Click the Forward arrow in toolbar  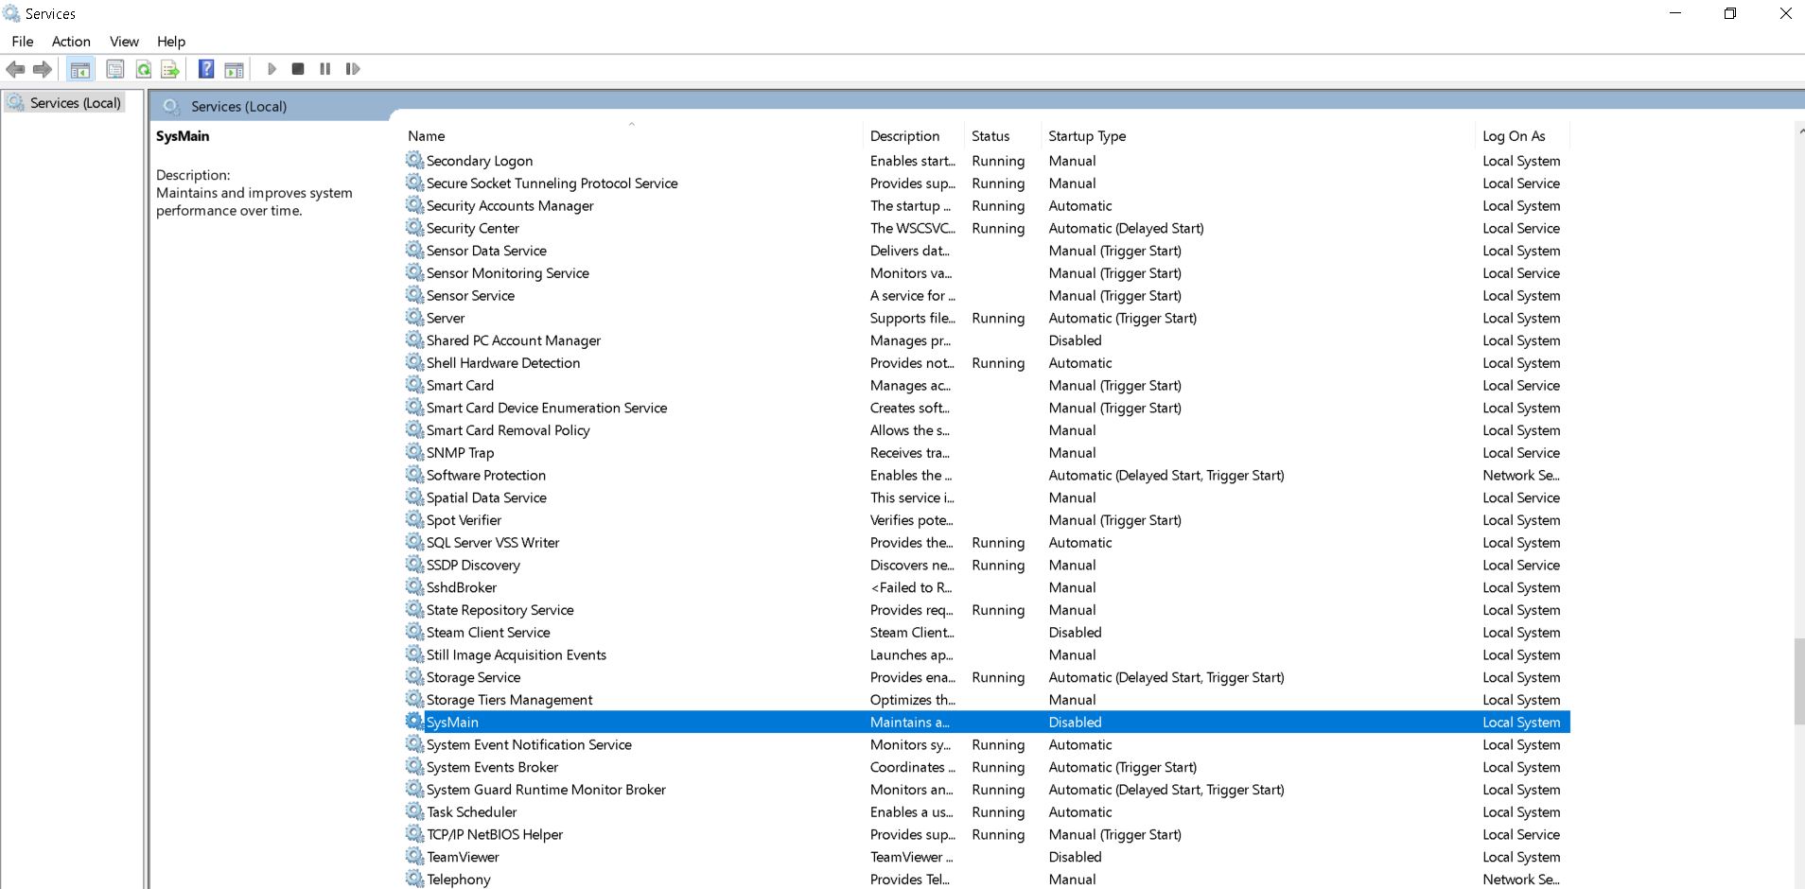pos(42,69)
